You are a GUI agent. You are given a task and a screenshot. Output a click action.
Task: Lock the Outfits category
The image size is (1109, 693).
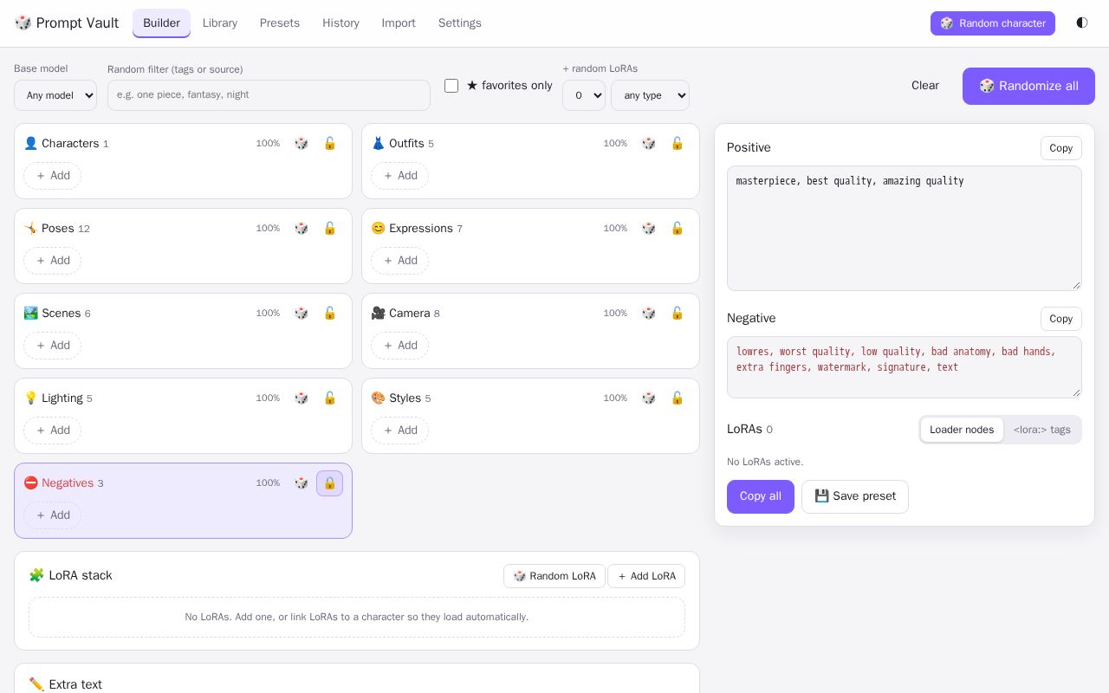678,144
